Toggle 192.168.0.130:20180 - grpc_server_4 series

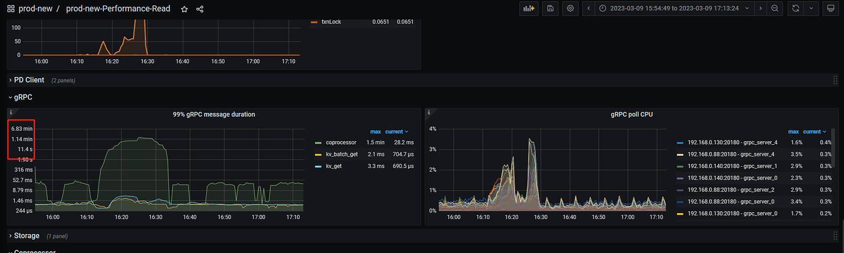pos(732,142)
